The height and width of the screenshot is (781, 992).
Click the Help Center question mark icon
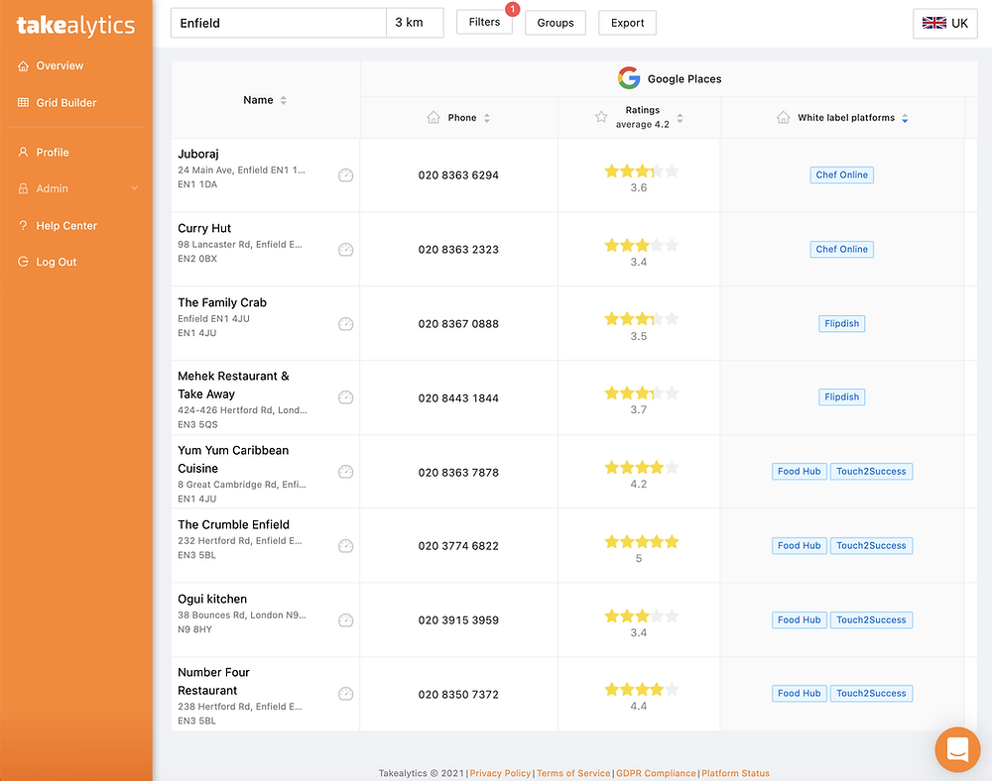click(24, 226)
